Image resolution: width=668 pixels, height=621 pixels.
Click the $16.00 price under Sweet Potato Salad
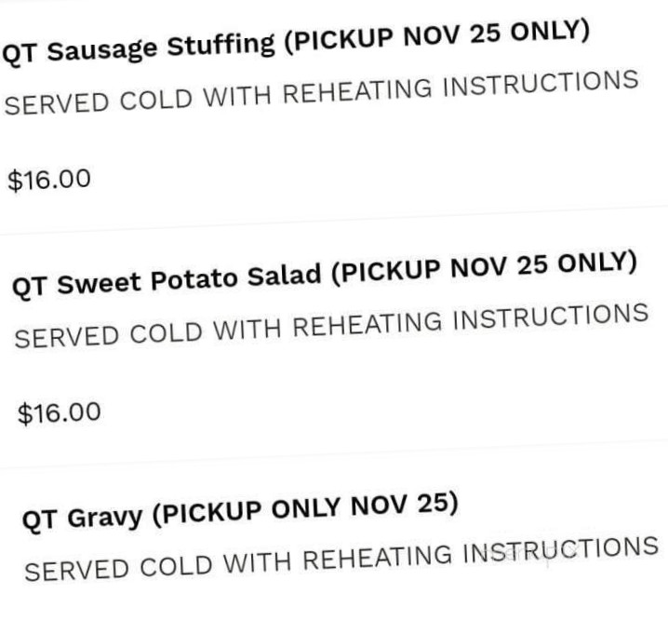click(x=60, y=412)
